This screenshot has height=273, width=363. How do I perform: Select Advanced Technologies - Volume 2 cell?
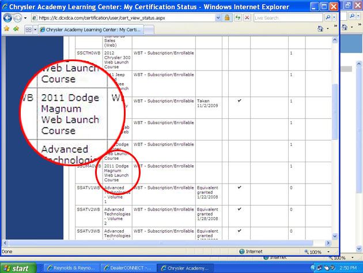117,216
